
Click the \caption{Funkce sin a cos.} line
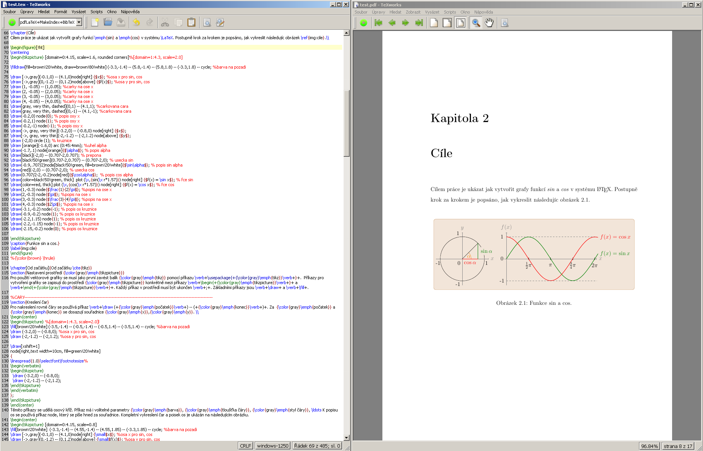[35, 243]
